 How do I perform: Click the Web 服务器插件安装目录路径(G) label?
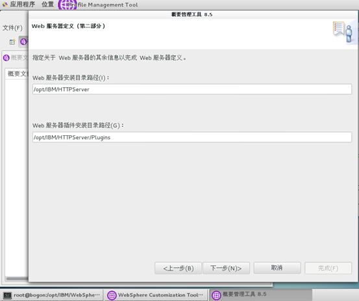(x=78, y=125)
